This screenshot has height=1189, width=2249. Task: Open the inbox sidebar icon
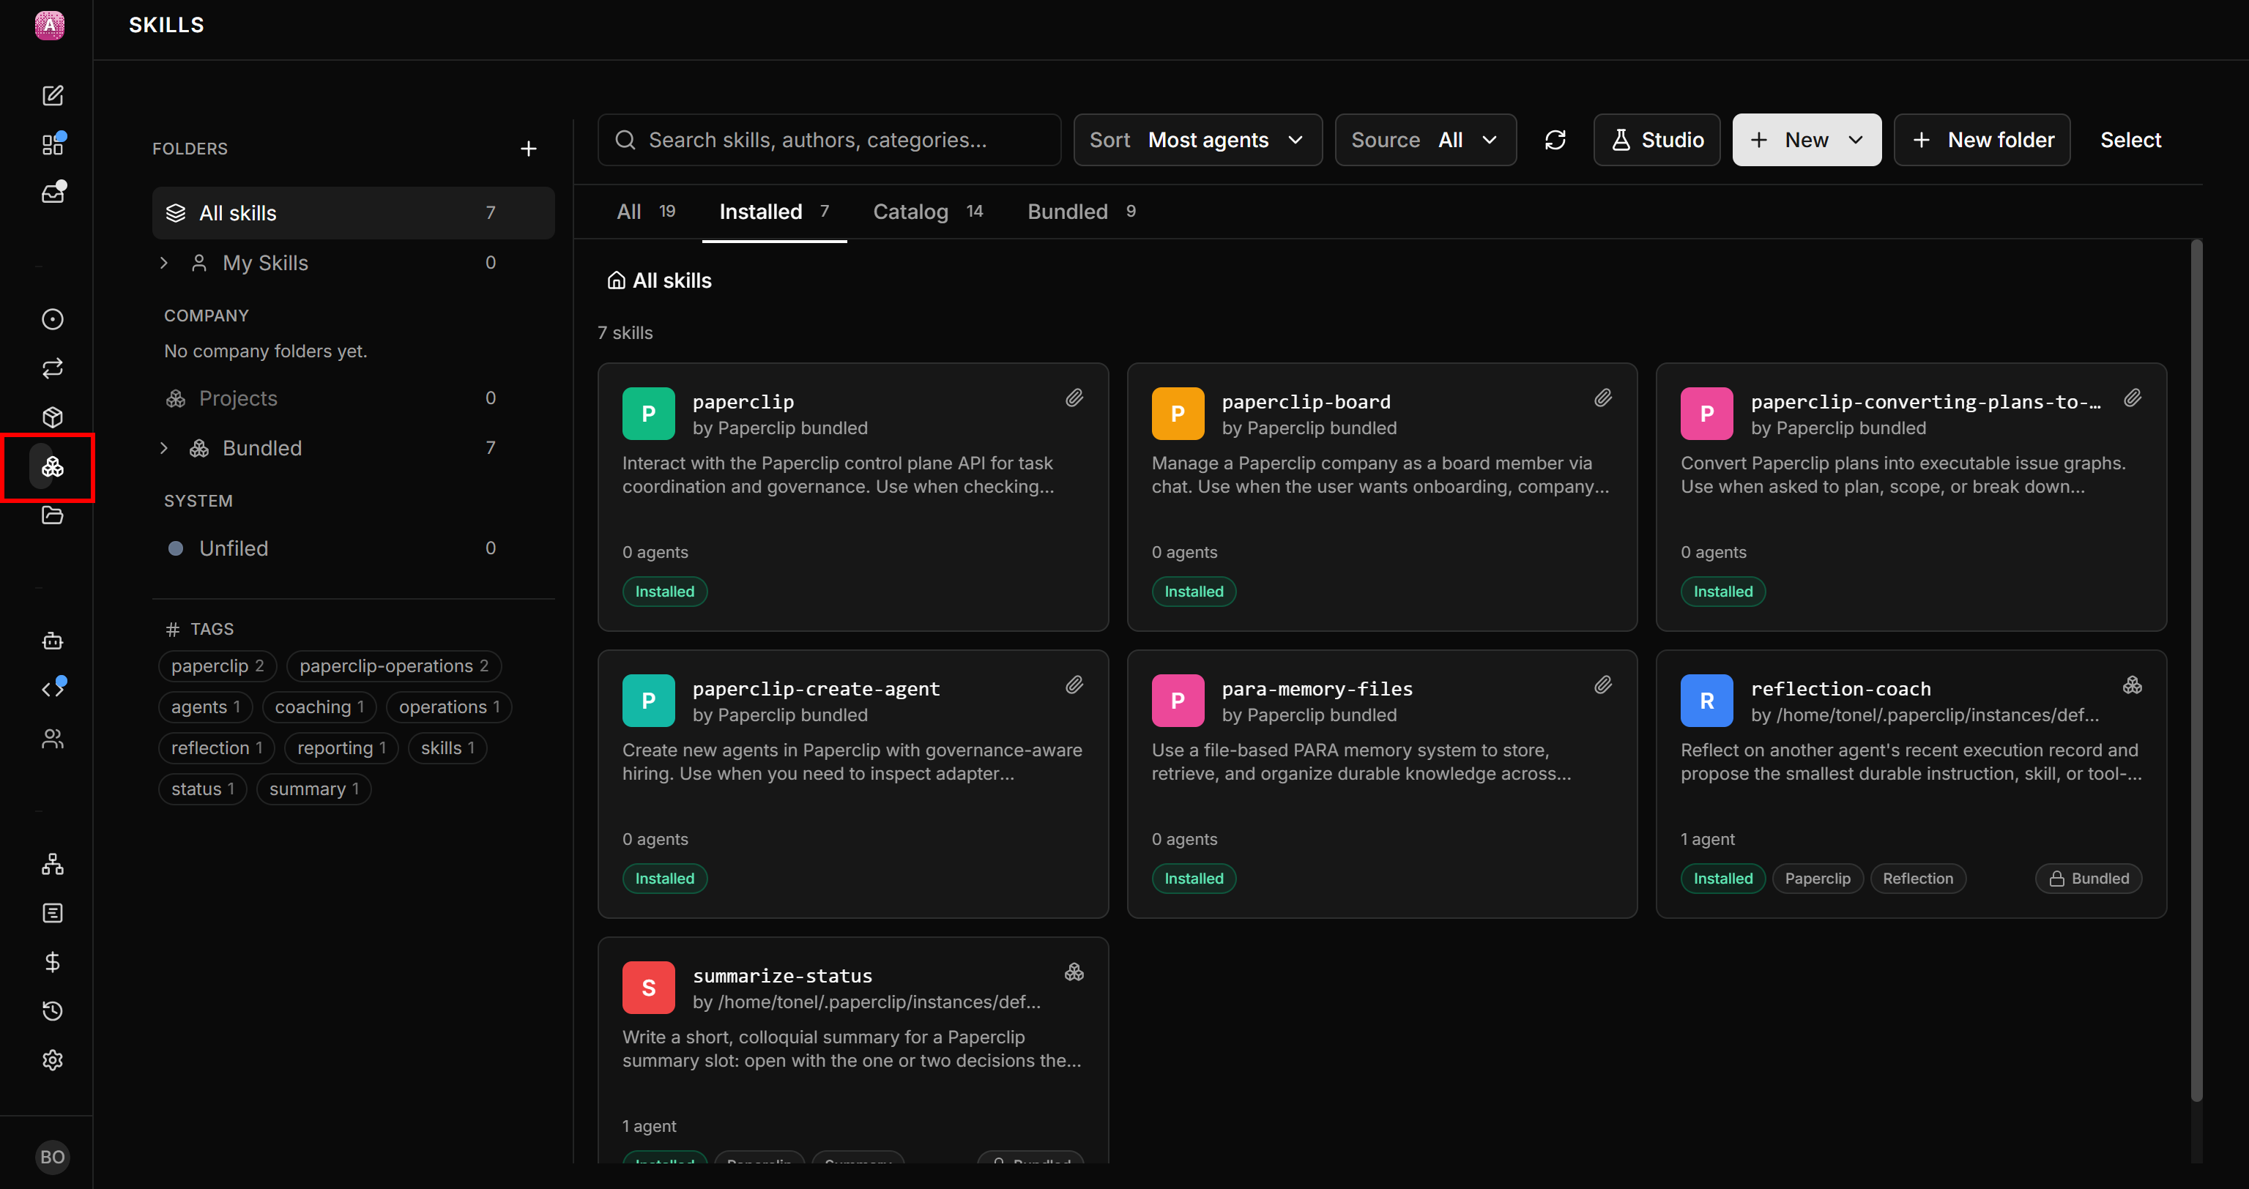pyautogui.click(x=53, y=193)
